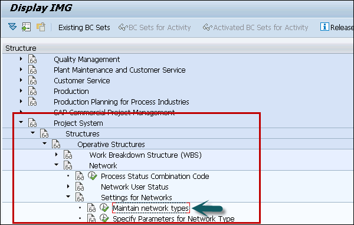Viewport: 354px width, 225px height.
Task: Open documentation icon for Maintain network types
Action: click(x=91, y=208)
